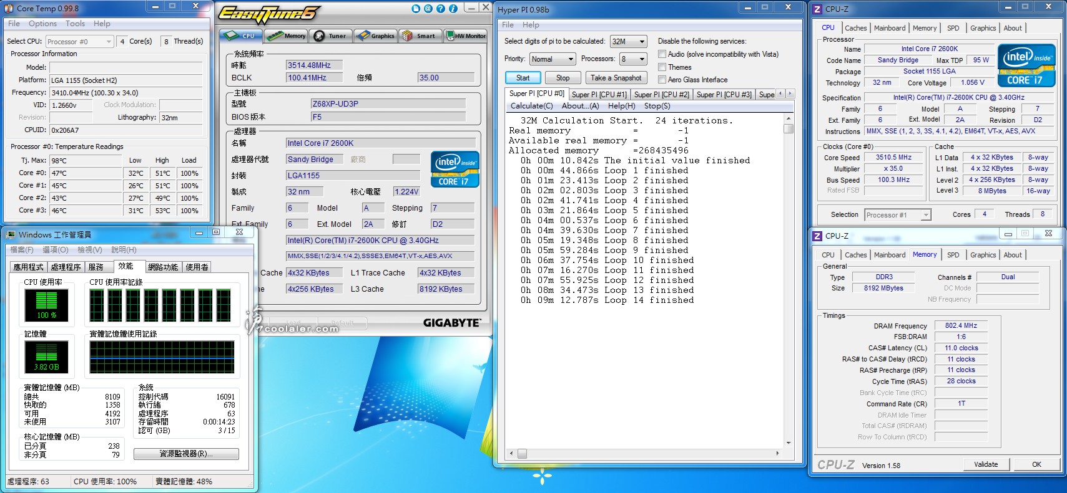Image resolution: width=1067 pixels, height=493 pixels.
Task: Open the EasyTune6 Tuner tab
Action: [x=332, y=36]
